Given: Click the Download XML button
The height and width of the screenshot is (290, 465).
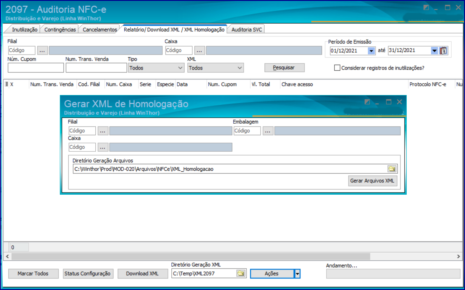Looking at the screenshot, I should (x=142, y=273).
